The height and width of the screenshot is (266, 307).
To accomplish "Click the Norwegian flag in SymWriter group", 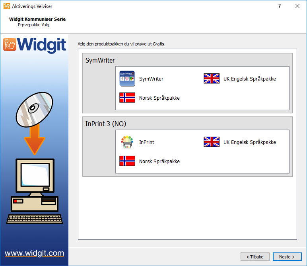I will point(127,98).
